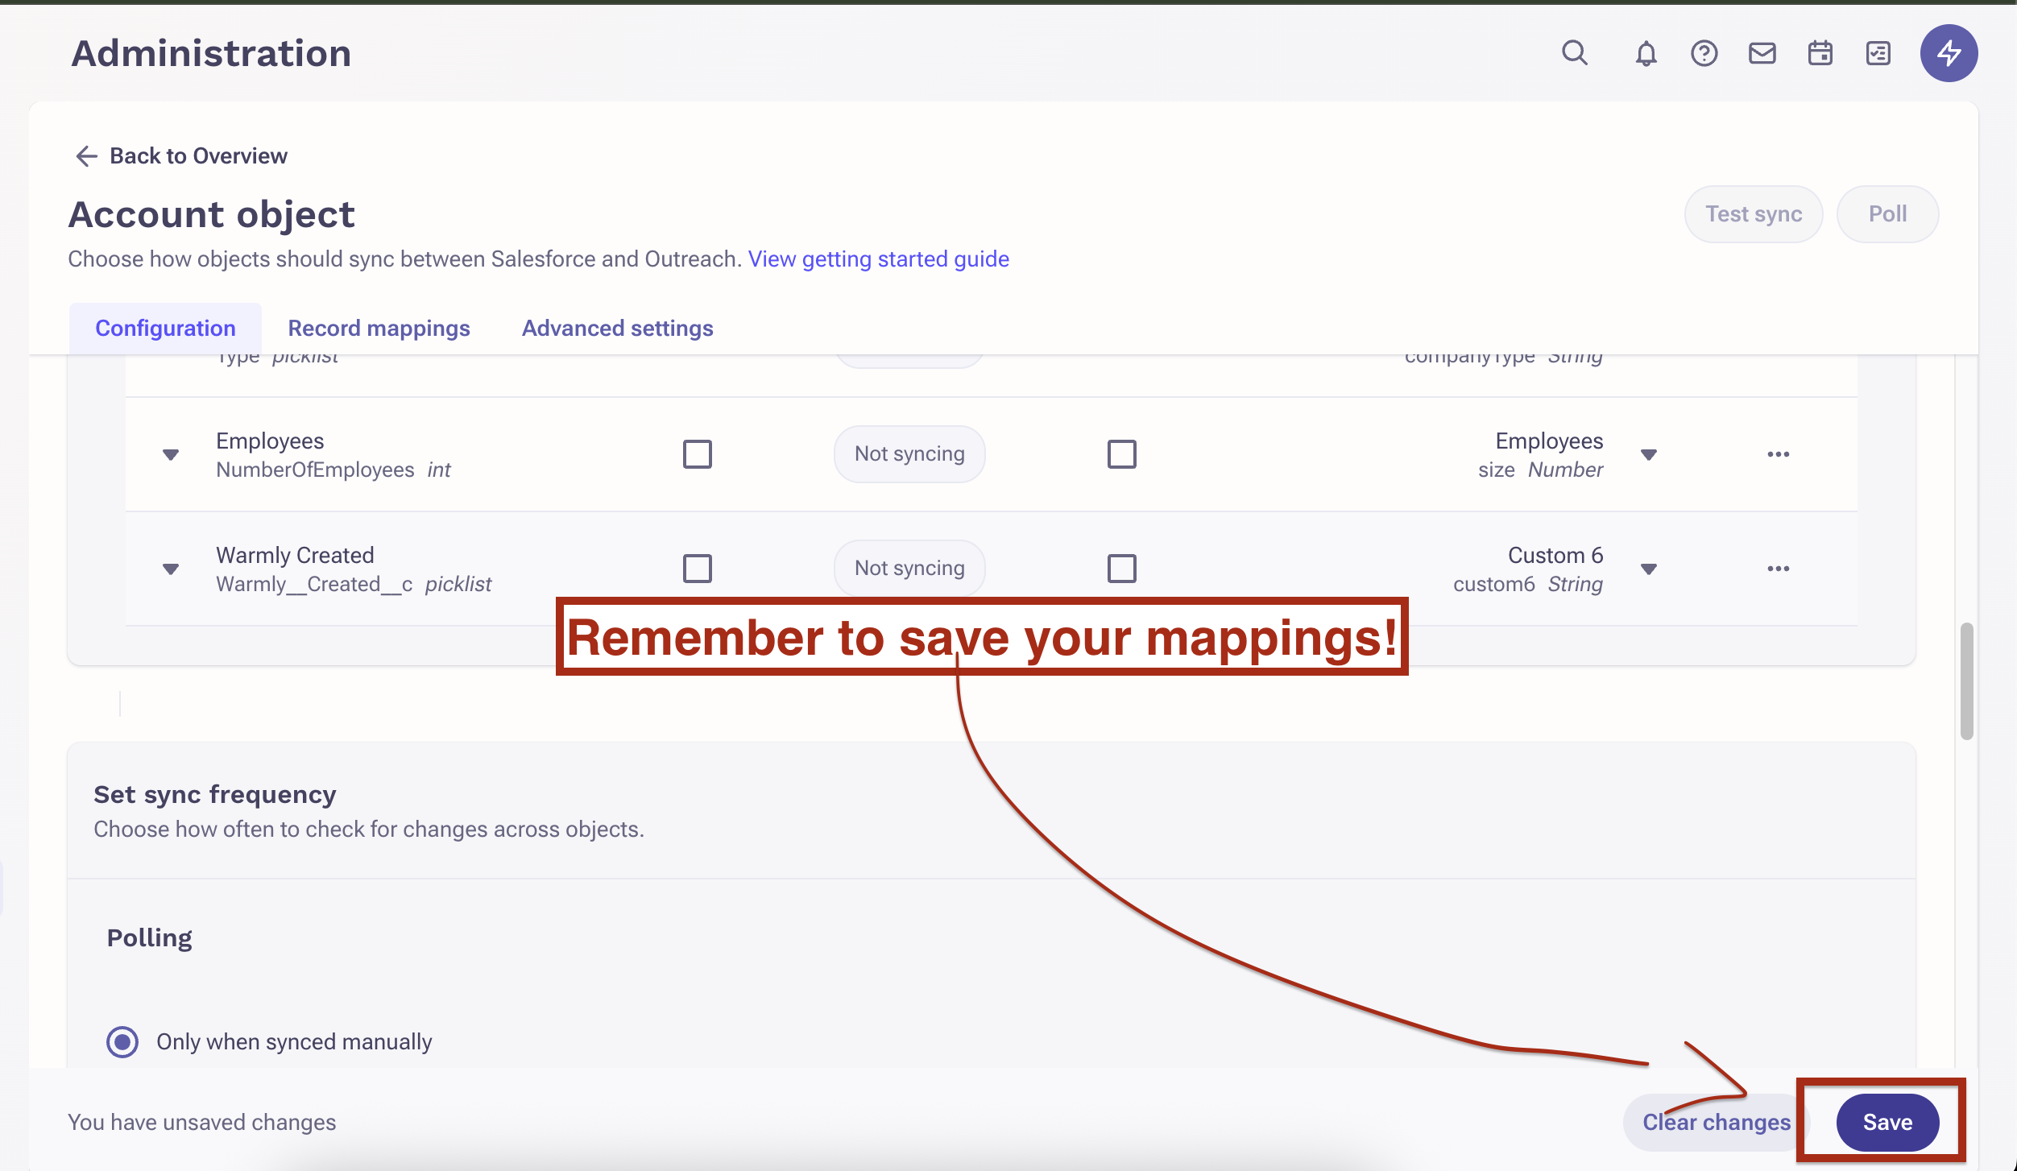Expand the Employees Salesforce field dropdown
The image size is (2017, 1171).
tap(171, 455)
